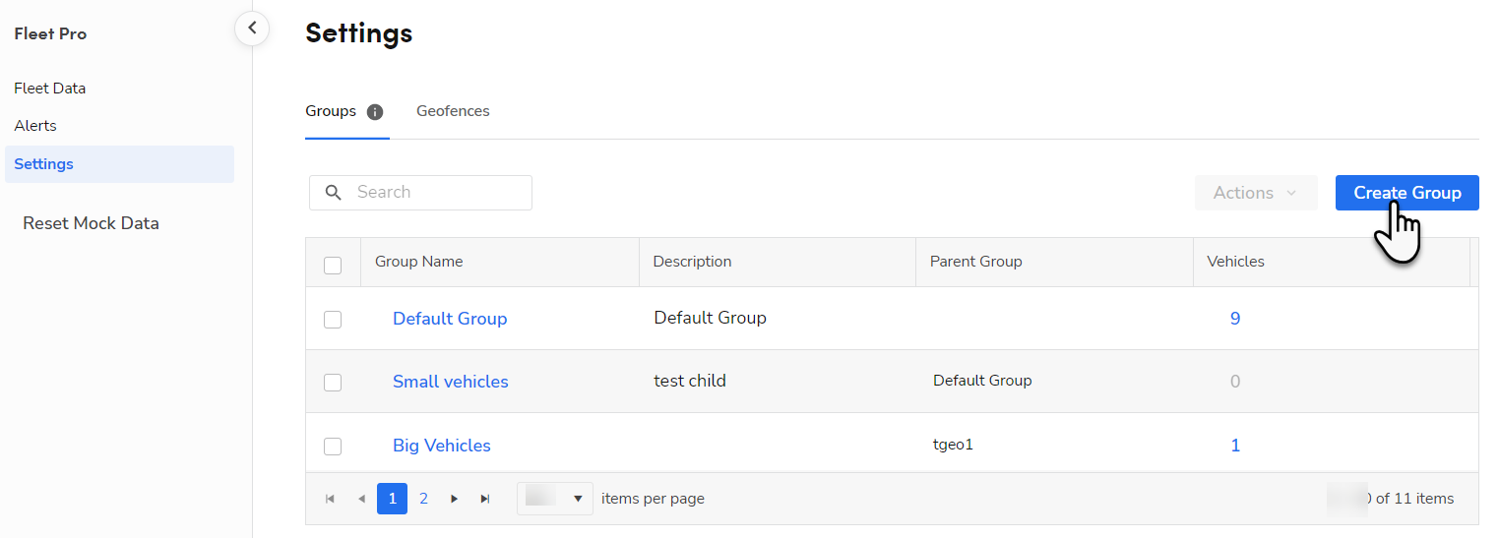Image resolution: width=1499 pixels, height=538 pixels.
Task: Click the info icon beside Groups tab
Action: click(x=374, y=112)
